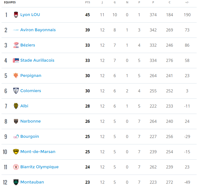The width and height of the screenshot is (205, 187).
Task: Click the EQUIPES column header
Action: [10, 2]
